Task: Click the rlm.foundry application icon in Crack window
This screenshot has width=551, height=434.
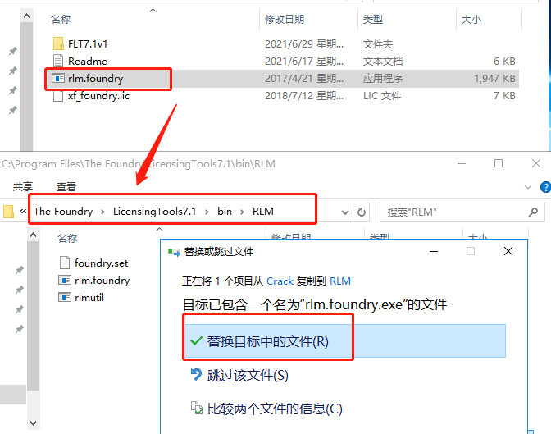Action: pos(58,78)
